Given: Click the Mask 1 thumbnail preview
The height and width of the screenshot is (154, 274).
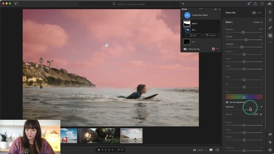Looking at the screenshot, I should (187, 24).
